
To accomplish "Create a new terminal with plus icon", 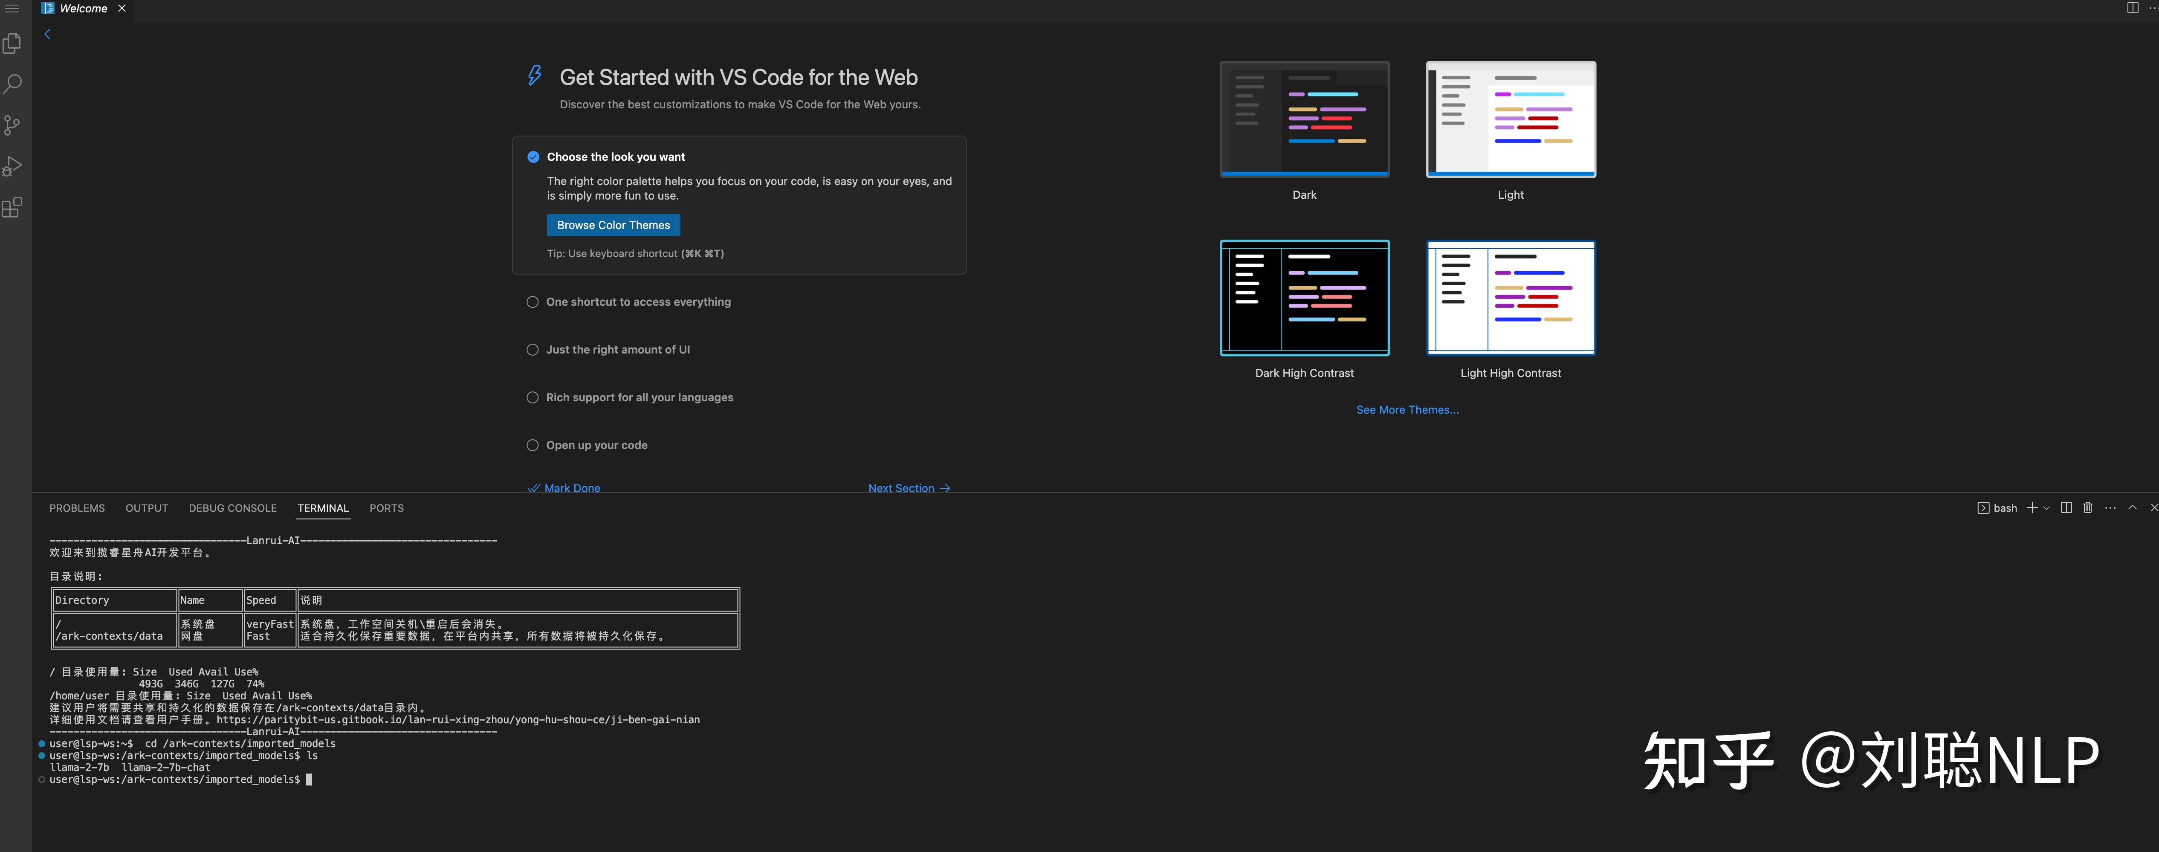I will point(2032,508).
